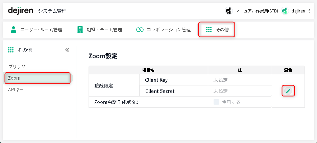Click the Client Key value field

point(240,80)
